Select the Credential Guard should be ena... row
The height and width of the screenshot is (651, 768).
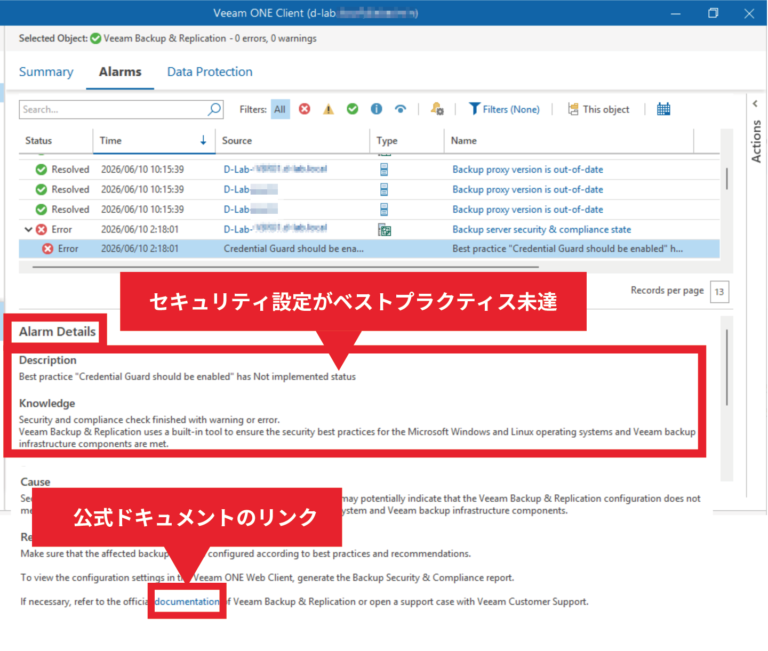[369, 249]
